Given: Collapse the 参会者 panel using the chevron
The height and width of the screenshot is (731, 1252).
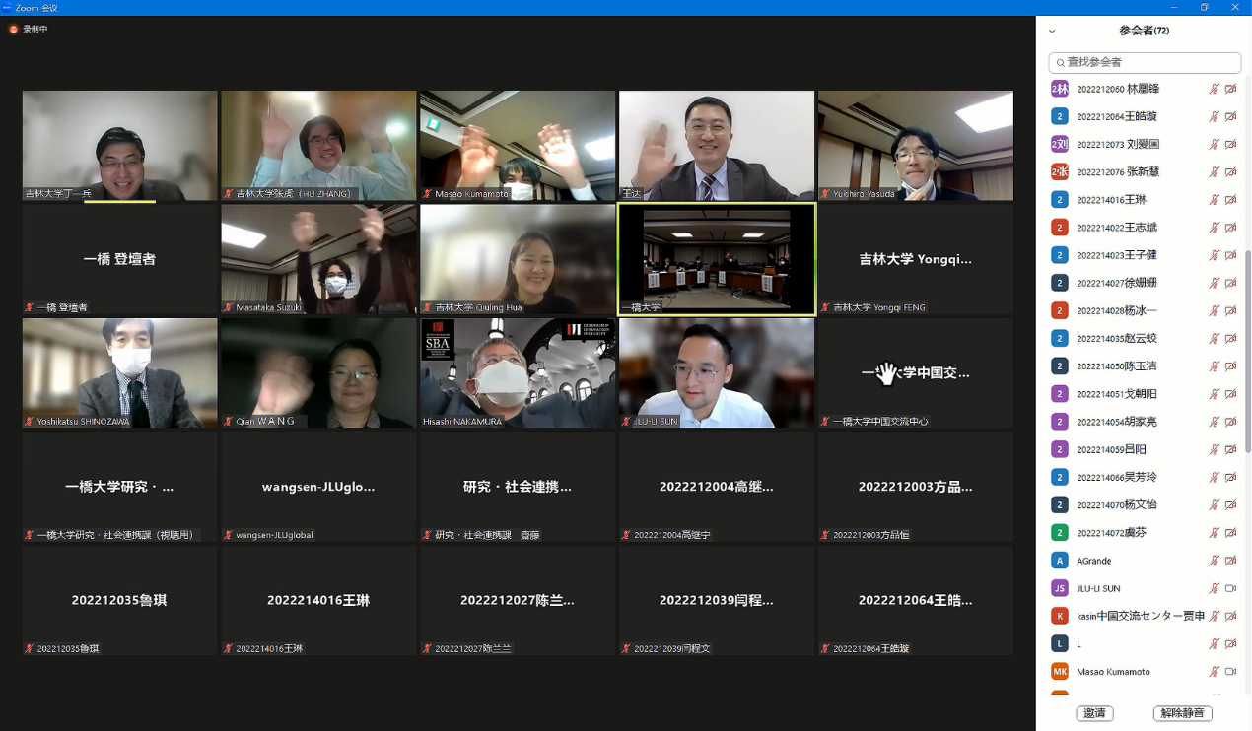Looking at the screenshot, I should click(1052, 32).
